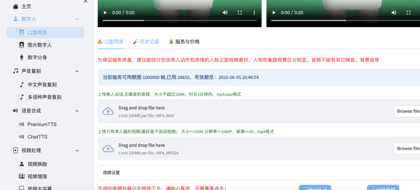The height and width of the screenshot is (190, 420).
Task: Click the right video 0:00 / 0:20 time
Action: [x=292, y=12]
